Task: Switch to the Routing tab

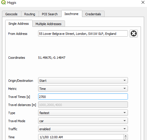Action: pyautogui.click(x=30, y=14)
